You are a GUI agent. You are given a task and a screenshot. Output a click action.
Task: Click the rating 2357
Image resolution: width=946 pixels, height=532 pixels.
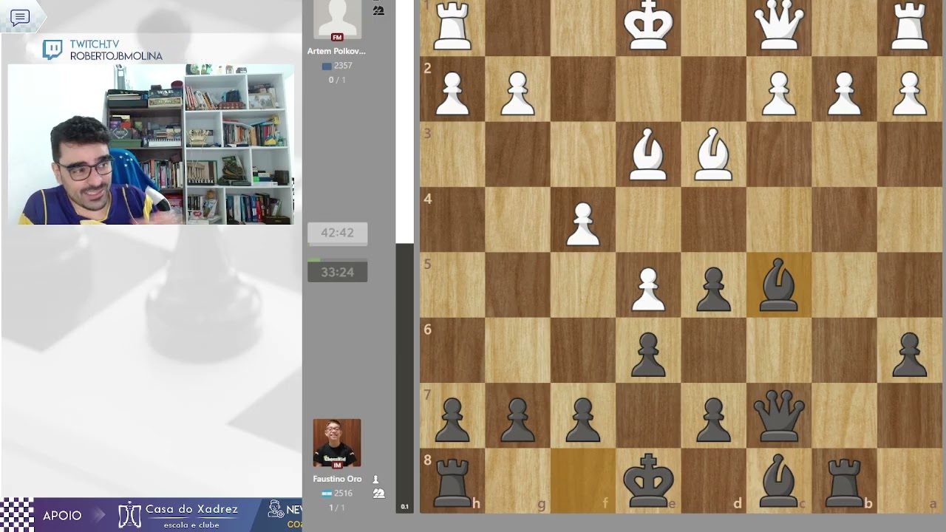pyautogui.click(x=342, y=66)
